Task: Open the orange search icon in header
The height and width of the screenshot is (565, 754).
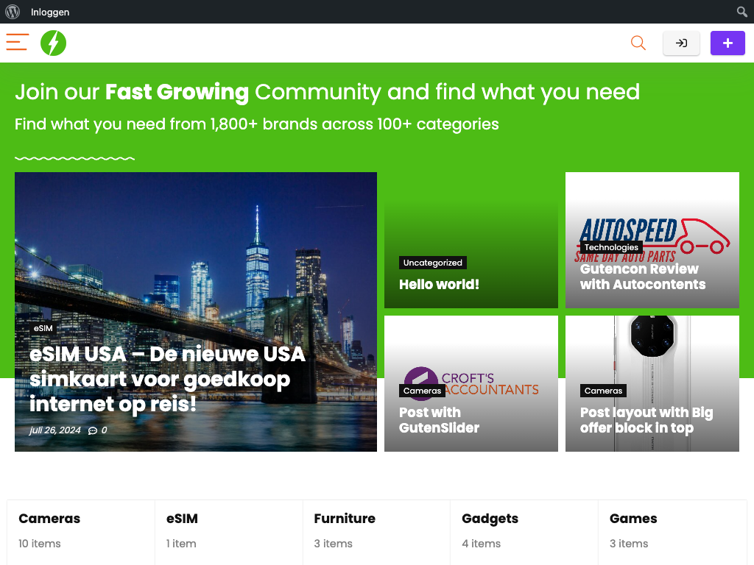Action: tap(638, 43)
